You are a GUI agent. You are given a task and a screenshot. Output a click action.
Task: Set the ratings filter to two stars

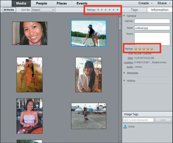[106, 10]
